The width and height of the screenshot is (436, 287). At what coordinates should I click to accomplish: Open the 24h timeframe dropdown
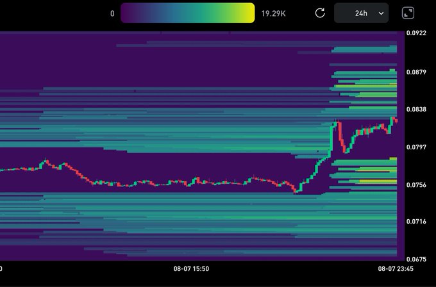pyautogui.click(x=361, y=13)
